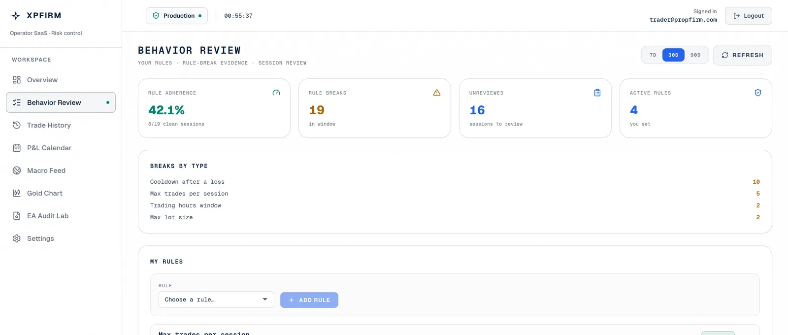Click the EA Audit Lab document icon
The height and width of the screenshot is (335, 788).
point(17,216)
